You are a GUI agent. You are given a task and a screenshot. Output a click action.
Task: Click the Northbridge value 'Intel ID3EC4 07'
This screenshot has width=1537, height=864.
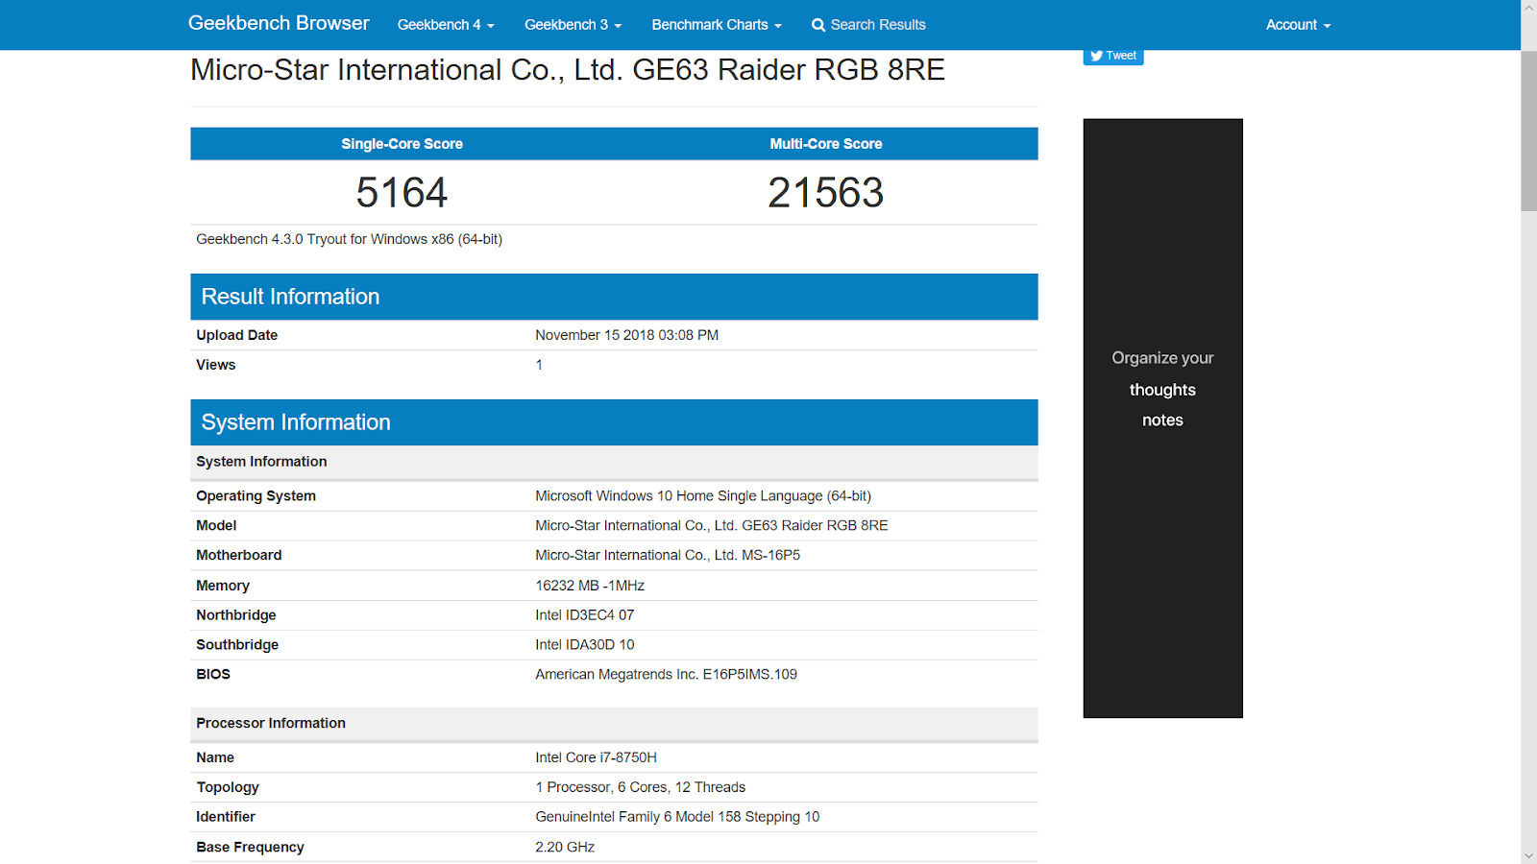click(x=584, y=615)
